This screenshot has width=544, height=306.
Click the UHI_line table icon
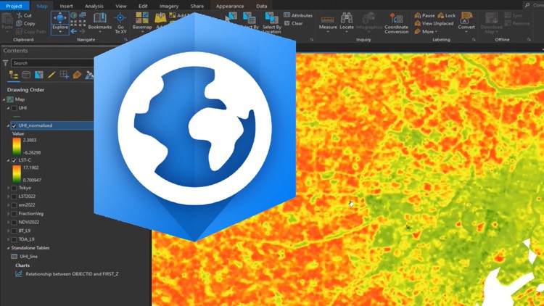(x=15, y=257)
